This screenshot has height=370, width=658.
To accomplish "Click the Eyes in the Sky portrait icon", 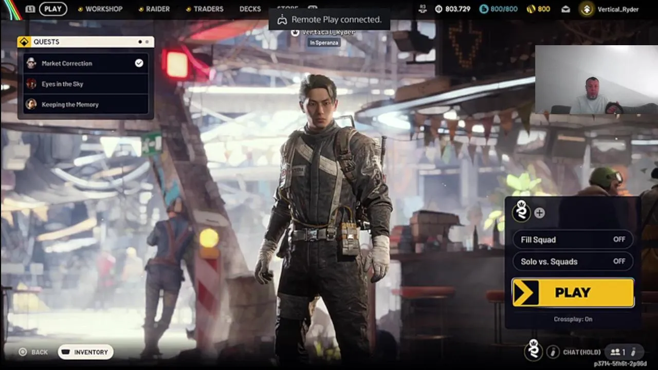I will (x=31, y=84).
